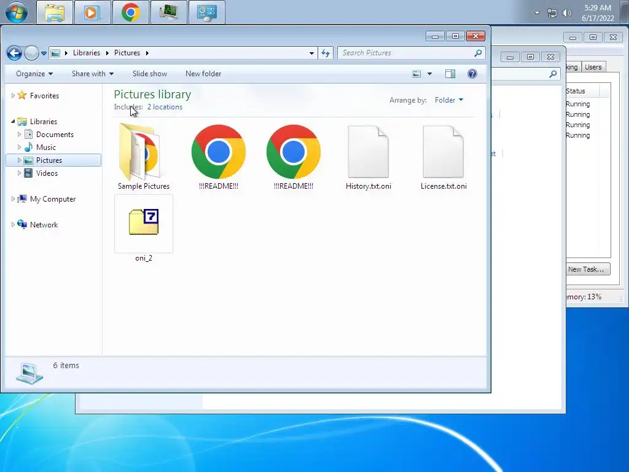Open the Arrange by Folder dropdown

(449, 100)
